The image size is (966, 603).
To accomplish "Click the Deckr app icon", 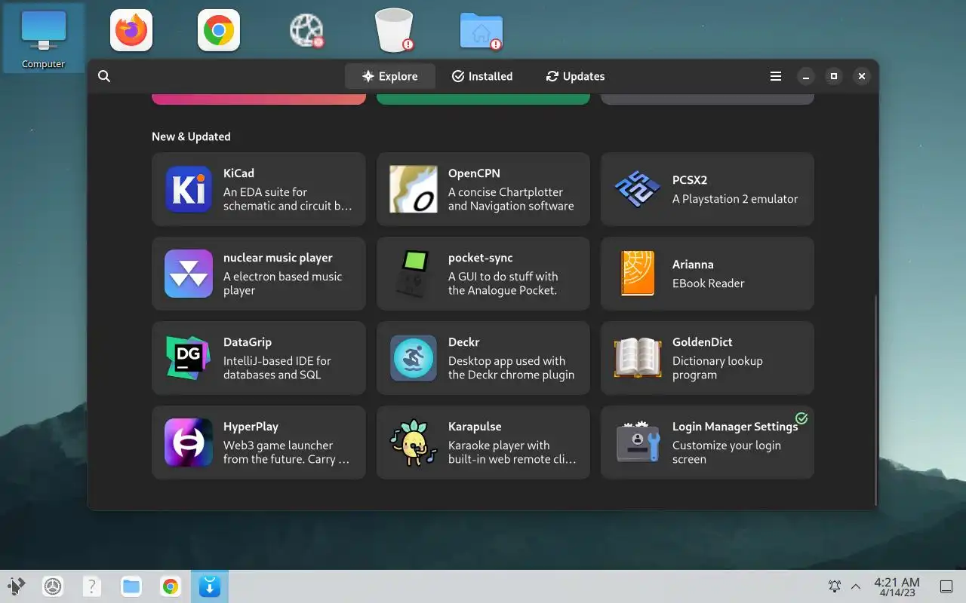I will (413, 358).
